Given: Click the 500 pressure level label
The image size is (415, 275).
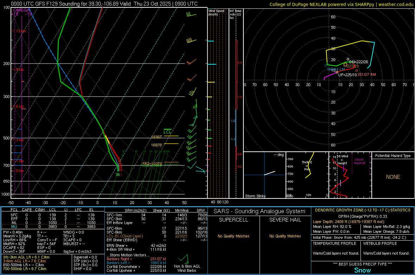Looking at the screenshot, I should (x=6, y=138).
